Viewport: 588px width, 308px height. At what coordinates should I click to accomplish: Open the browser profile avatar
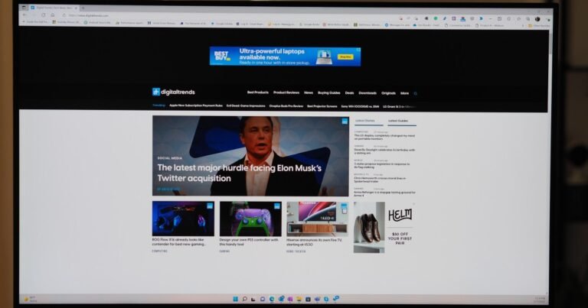pos(537,18)
